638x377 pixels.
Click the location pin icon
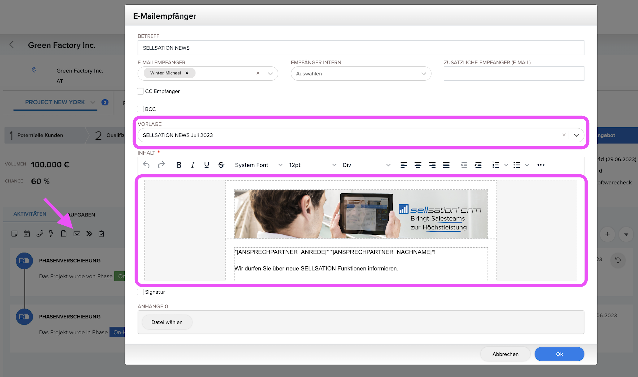point(34,70)
